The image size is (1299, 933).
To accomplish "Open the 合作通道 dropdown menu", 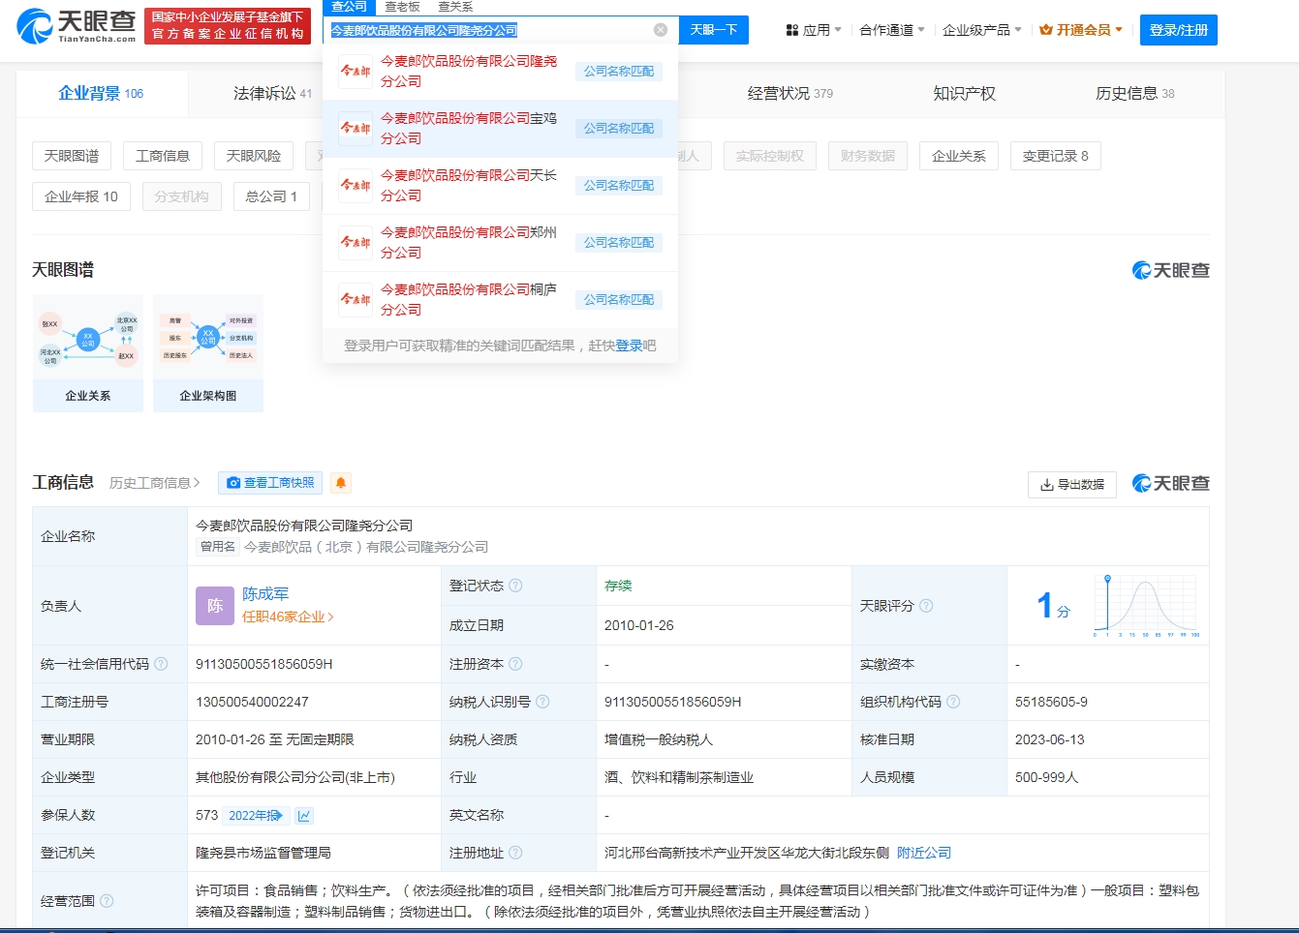I will click(x=892, y=30).
